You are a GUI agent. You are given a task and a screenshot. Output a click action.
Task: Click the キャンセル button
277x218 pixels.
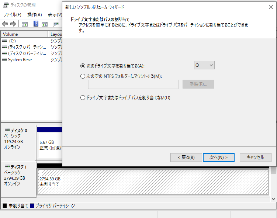[255, 158]
